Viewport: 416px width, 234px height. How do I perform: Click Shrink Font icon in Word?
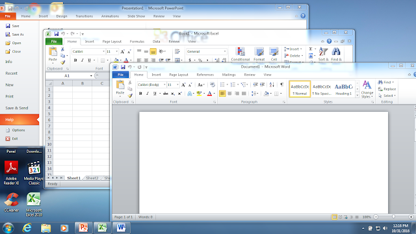click(x=190, y=85)
